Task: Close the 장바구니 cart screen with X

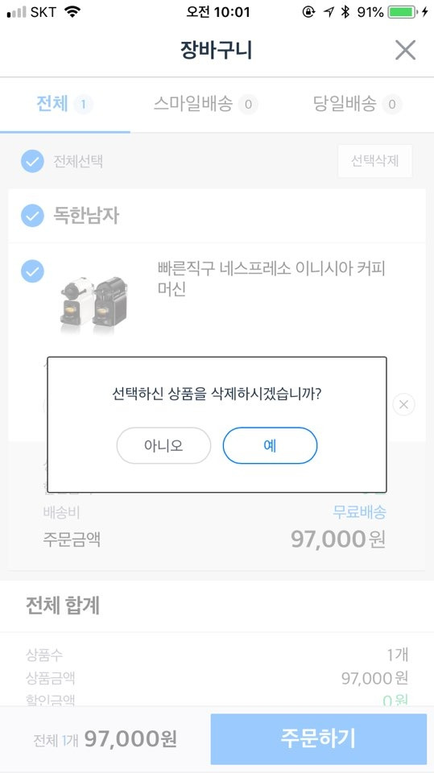Action: pos(405,50)
